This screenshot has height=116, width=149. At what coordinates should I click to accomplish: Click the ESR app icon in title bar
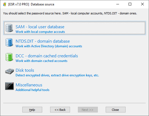[x=4, y=4]
